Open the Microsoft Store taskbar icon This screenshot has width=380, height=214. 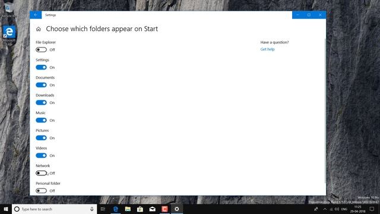(140, 209)
